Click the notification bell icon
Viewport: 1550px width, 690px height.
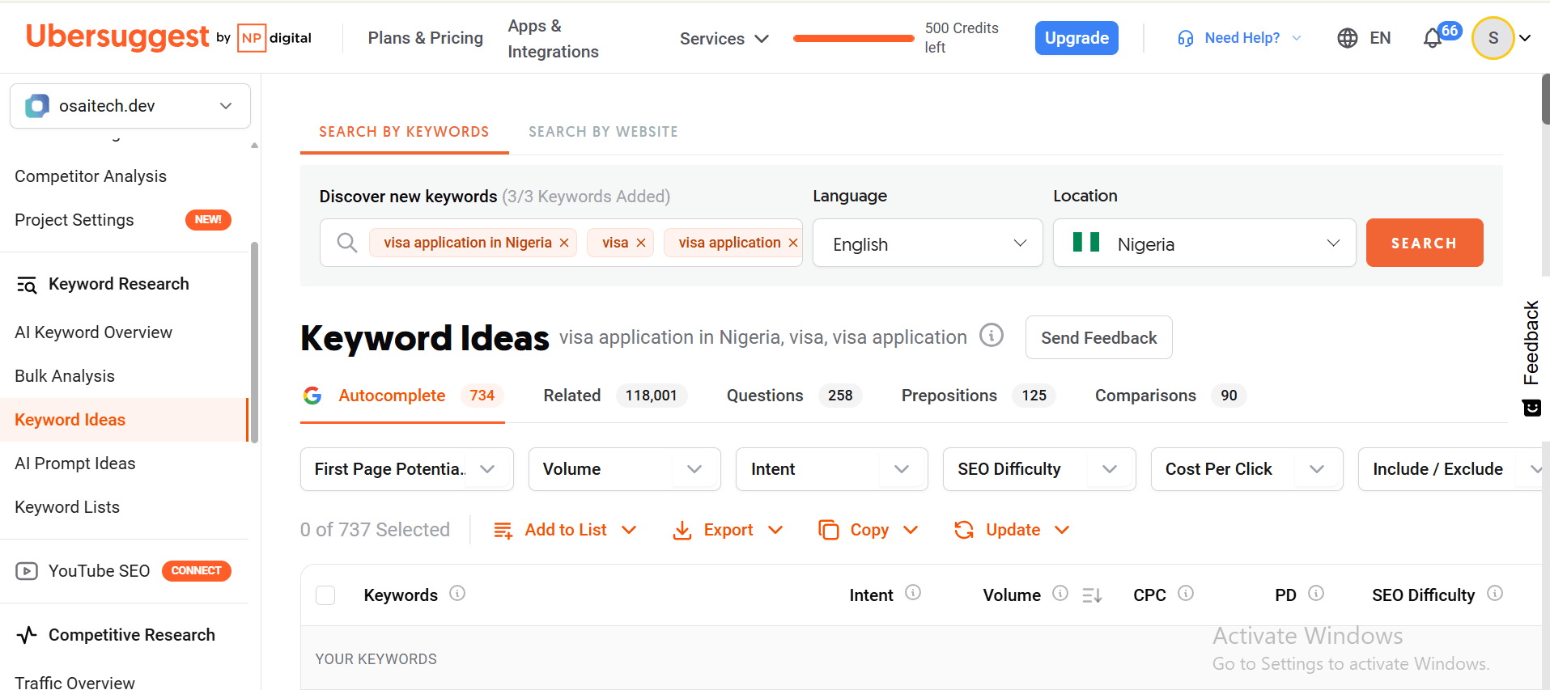tap(1432, 38)
